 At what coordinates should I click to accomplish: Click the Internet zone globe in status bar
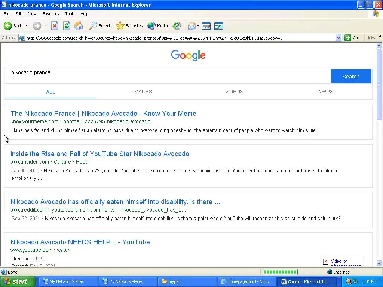330,272
